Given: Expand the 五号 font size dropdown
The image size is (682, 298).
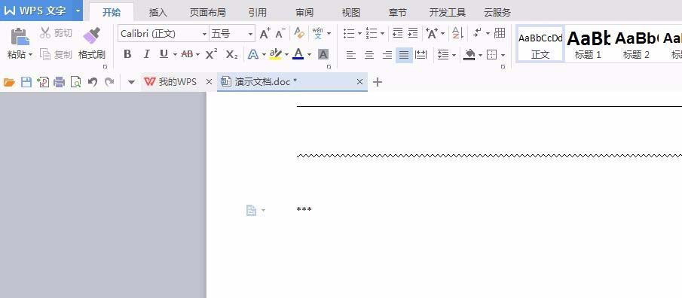Looking at the screenshot, I should point(250,34).
